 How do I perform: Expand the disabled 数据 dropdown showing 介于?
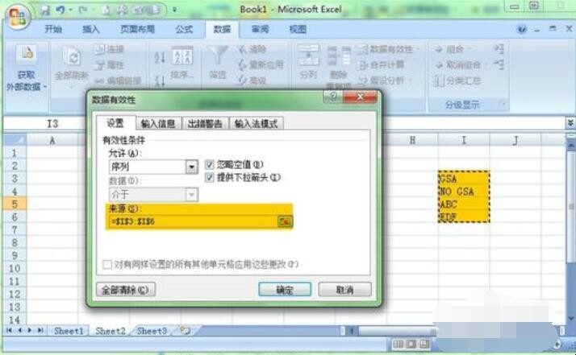click(x=191, y=194)
